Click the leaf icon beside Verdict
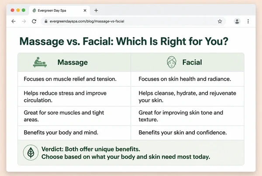The image size is (262, 176). coord(31,152)
